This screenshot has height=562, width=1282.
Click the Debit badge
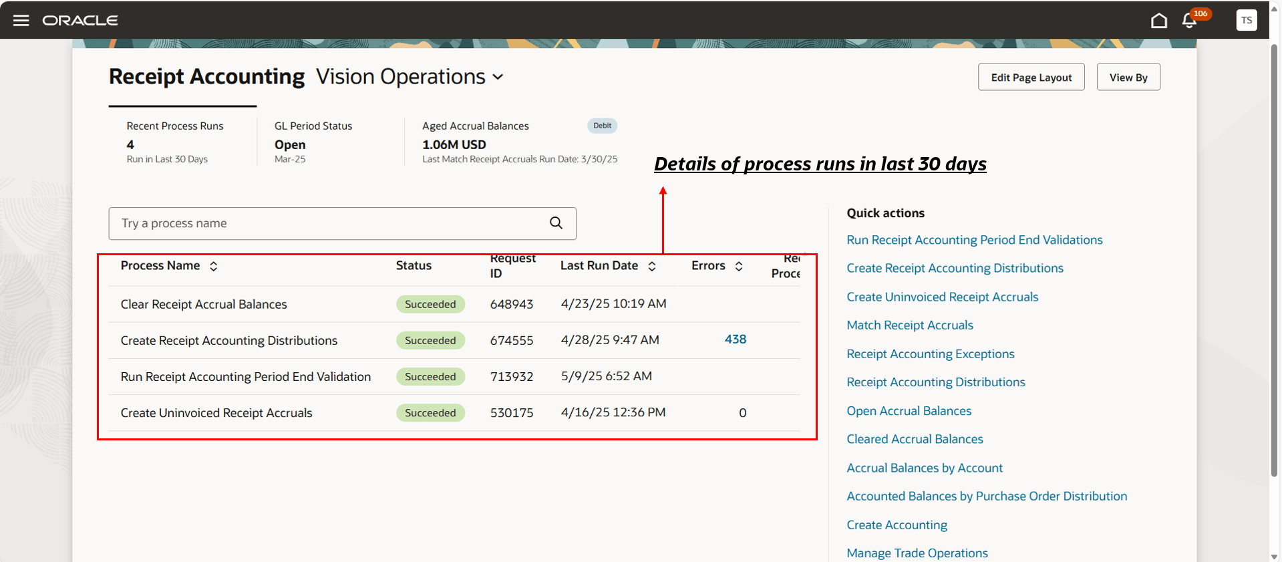(602, 126)
